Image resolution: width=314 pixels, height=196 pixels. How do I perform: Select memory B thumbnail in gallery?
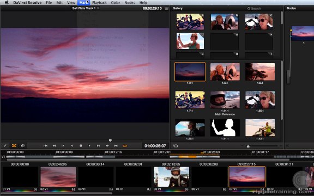pos(225,22)
